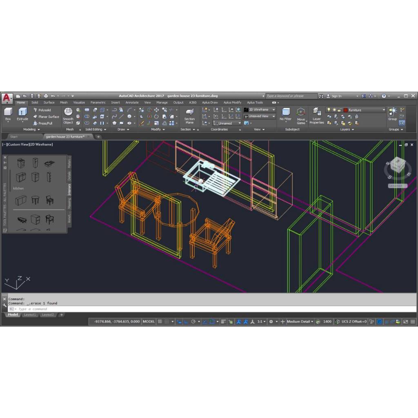This screenshot has width=418, height=418.
Task: Click the Array tool in Modify panel
Action: click(172, 123)
